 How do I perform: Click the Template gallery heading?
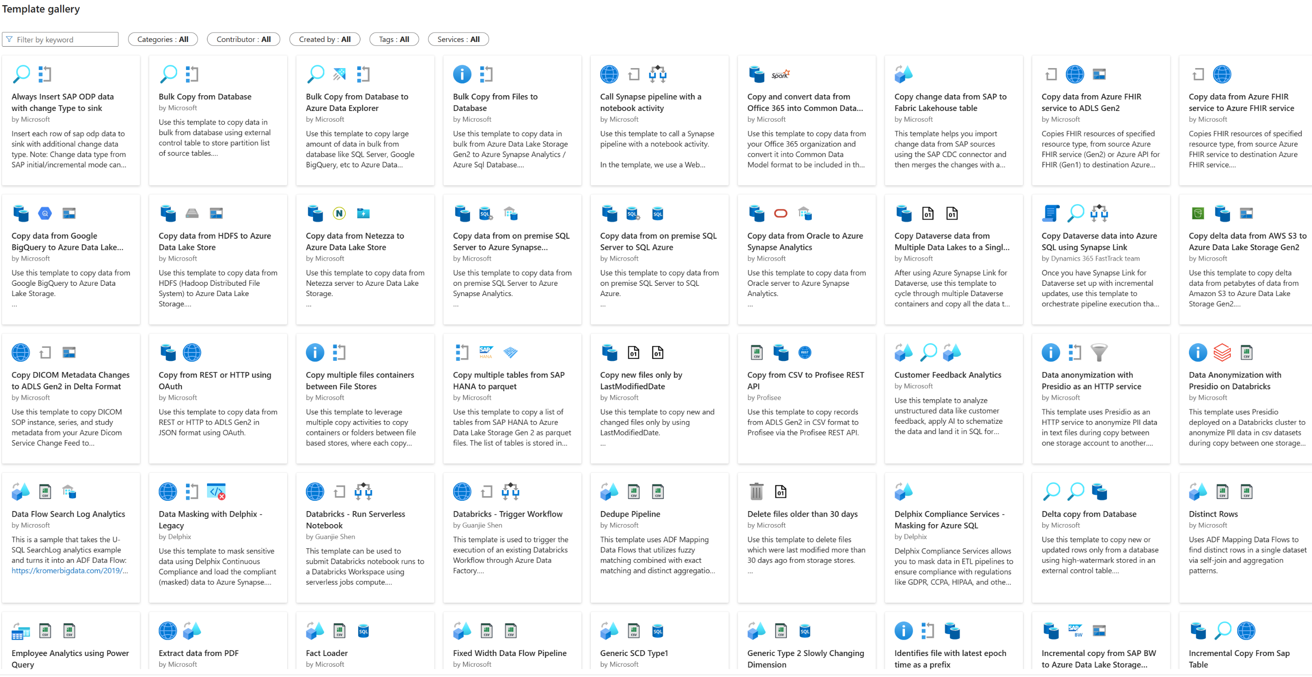tap(41, 9)
